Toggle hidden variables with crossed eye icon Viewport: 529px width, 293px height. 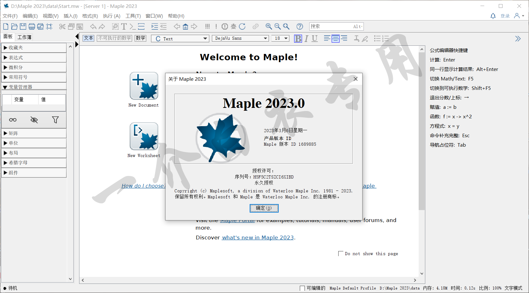click(x=34, y=120)
